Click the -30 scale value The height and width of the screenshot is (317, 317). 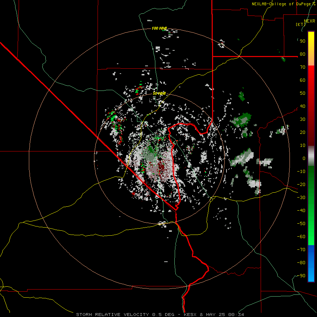(x=301, y=198)
